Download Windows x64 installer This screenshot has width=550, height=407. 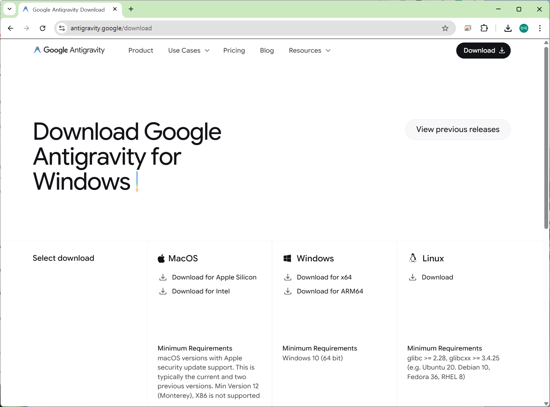point(324,277)
